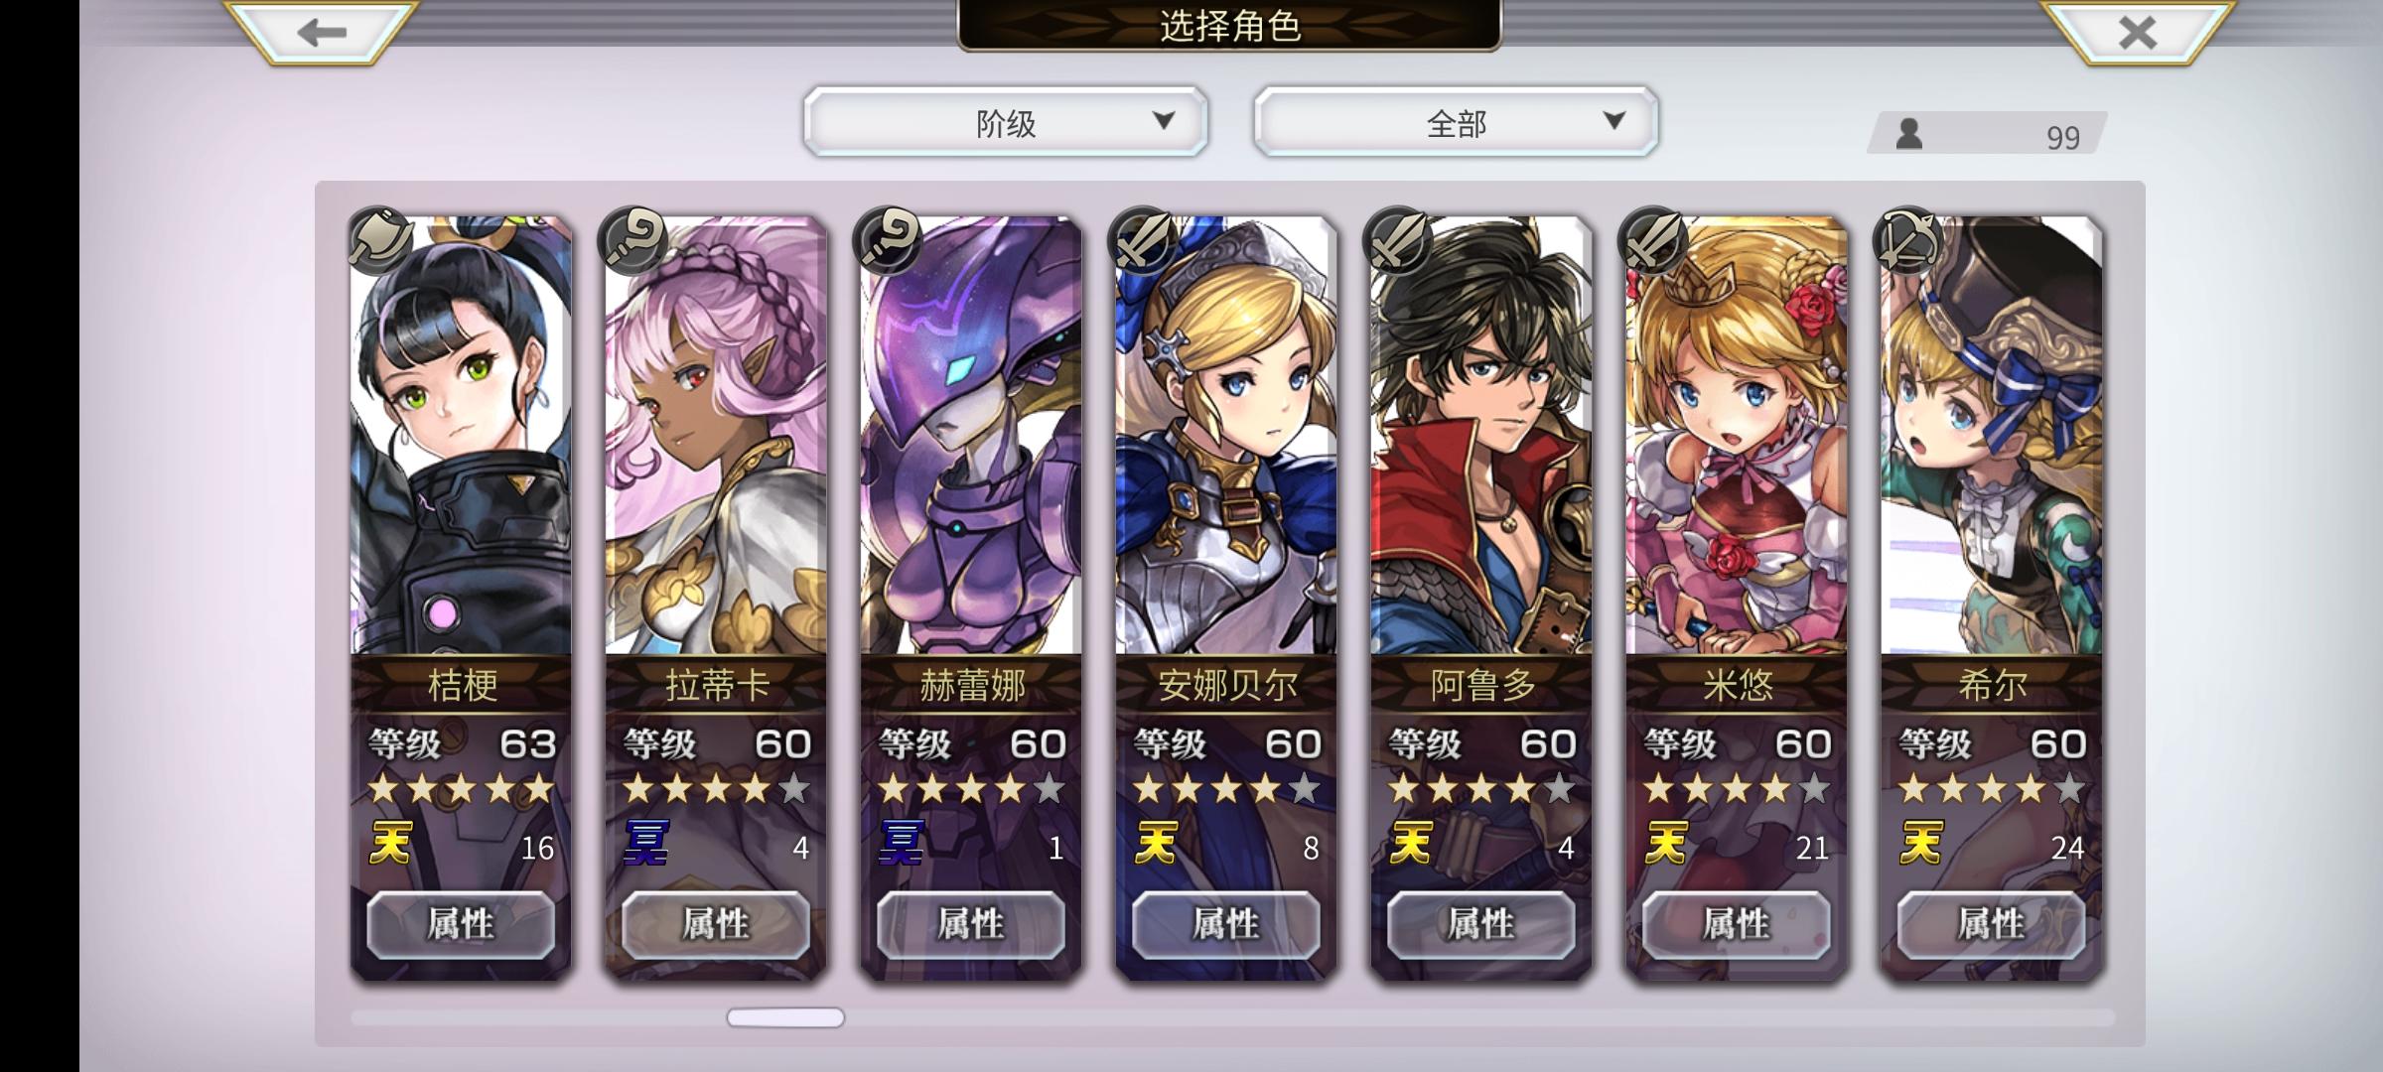
Task: Open the 全部 filter dropdown
Action: 1456,123
